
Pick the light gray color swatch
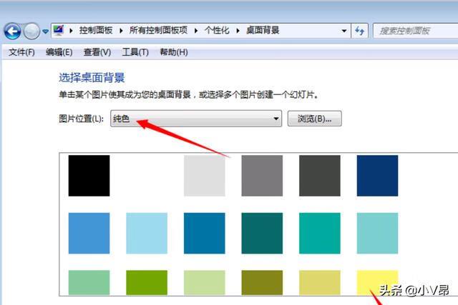pyautogui.click(x=204, y=176)
